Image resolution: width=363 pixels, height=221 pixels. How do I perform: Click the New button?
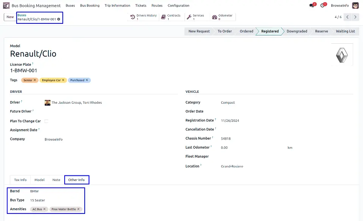[10, 17]
